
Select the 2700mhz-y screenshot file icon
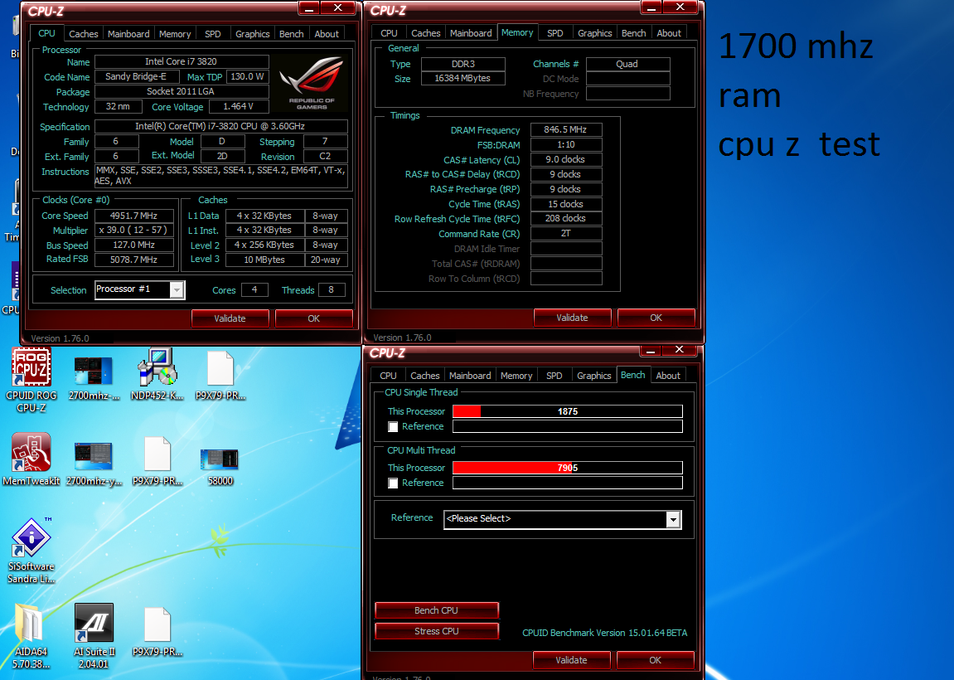click(x=93, y=464)
